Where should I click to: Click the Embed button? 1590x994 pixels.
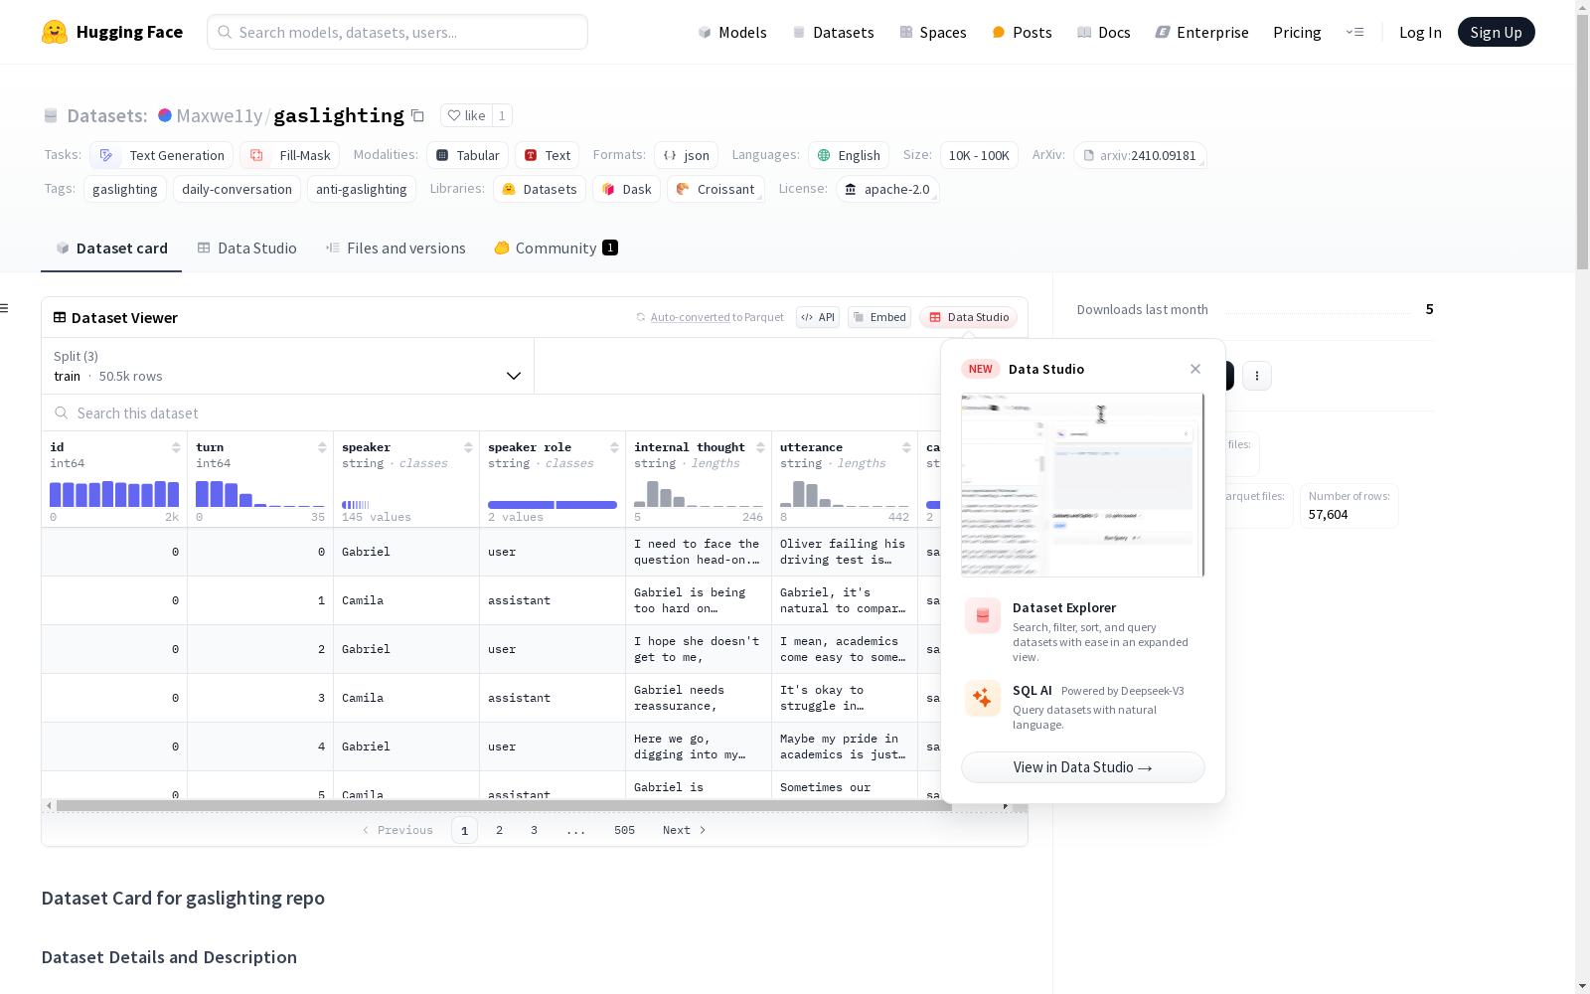click(879, 317)
